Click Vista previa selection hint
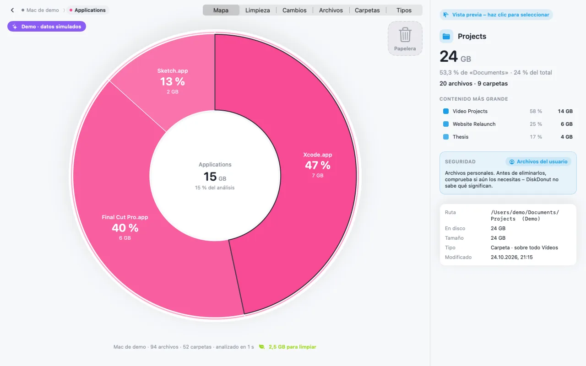Screen dimensions: 586x366 (496, 15)
